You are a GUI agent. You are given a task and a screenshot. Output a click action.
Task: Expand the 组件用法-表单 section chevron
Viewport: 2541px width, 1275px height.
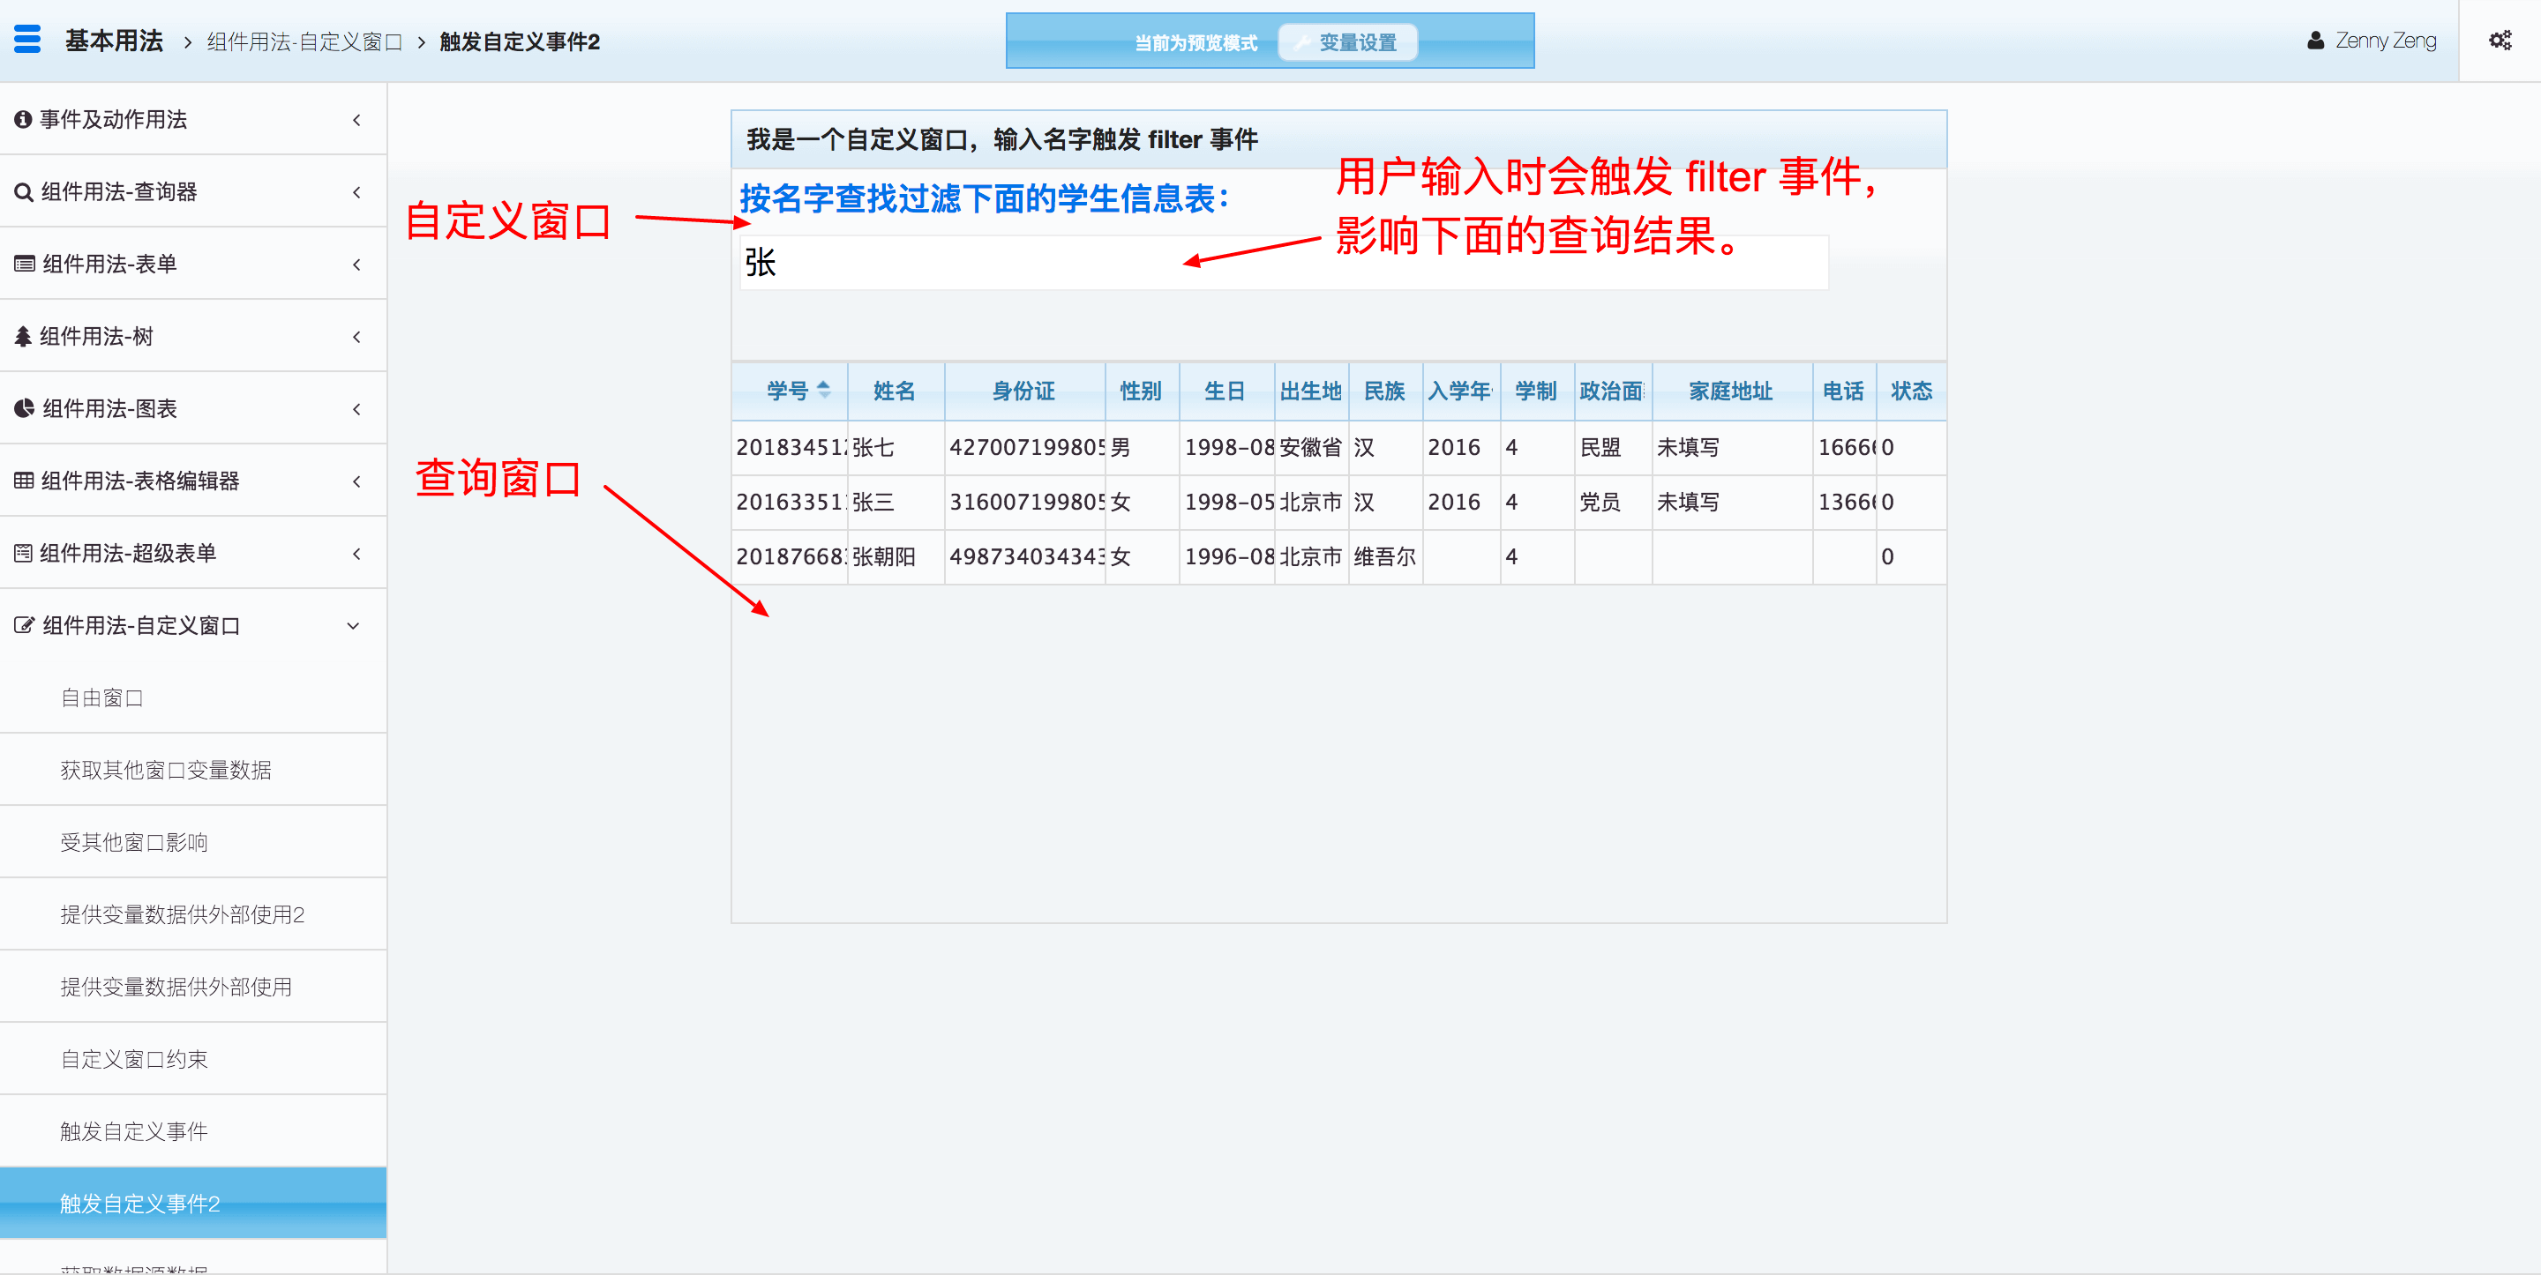pos(356,265)
